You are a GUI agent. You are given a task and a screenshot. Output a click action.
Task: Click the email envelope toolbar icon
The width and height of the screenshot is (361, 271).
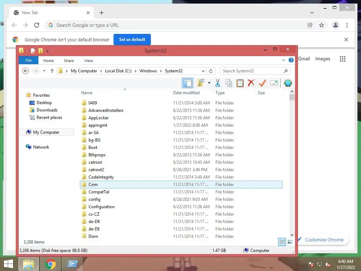click(x=274, y=83)
